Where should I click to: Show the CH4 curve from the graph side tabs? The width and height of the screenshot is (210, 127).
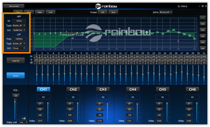click(203, 36)
